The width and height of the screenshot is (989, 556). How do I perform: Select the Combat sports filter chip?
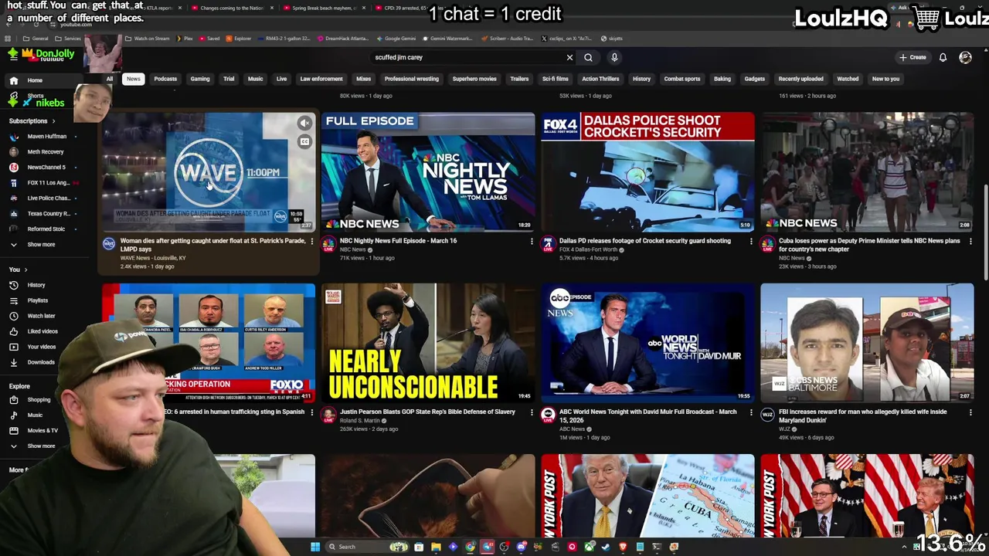(x=682, y=79)
